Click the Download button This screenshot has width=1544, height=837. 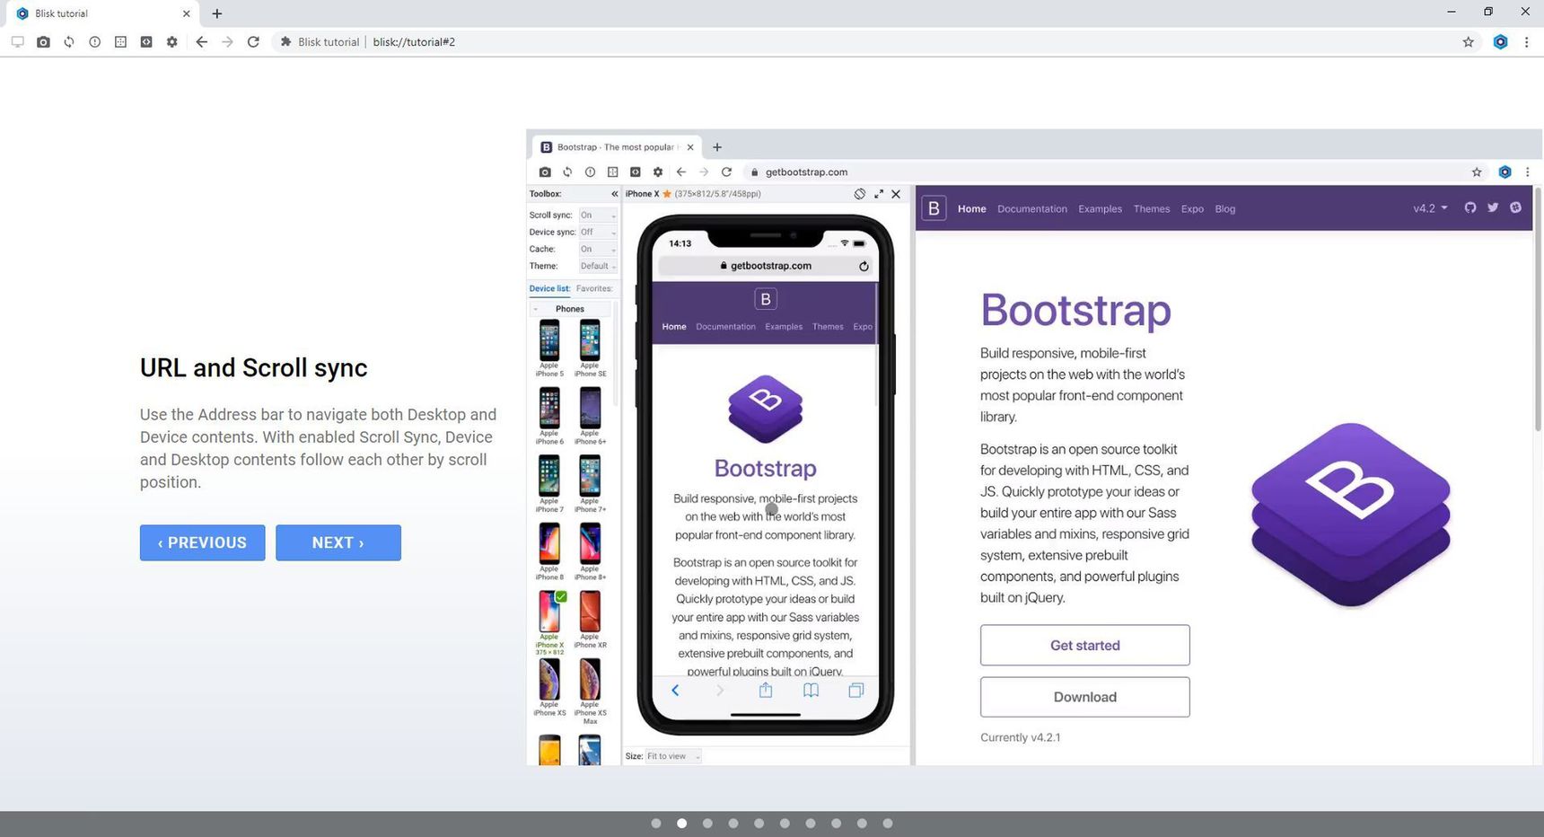click(1085, 697)
